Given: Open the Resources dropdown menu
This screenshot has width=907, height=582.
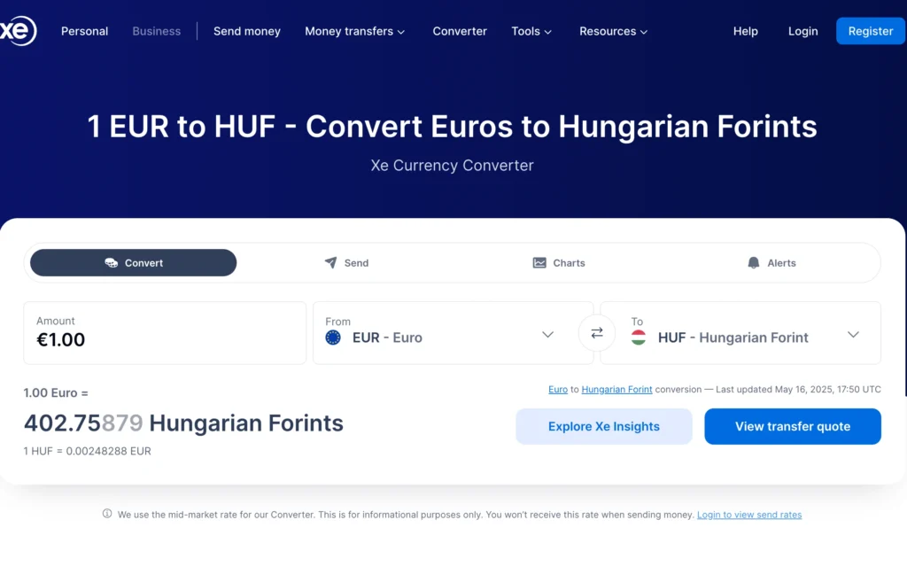Looking at the screenshot, I should coord(613,31).
